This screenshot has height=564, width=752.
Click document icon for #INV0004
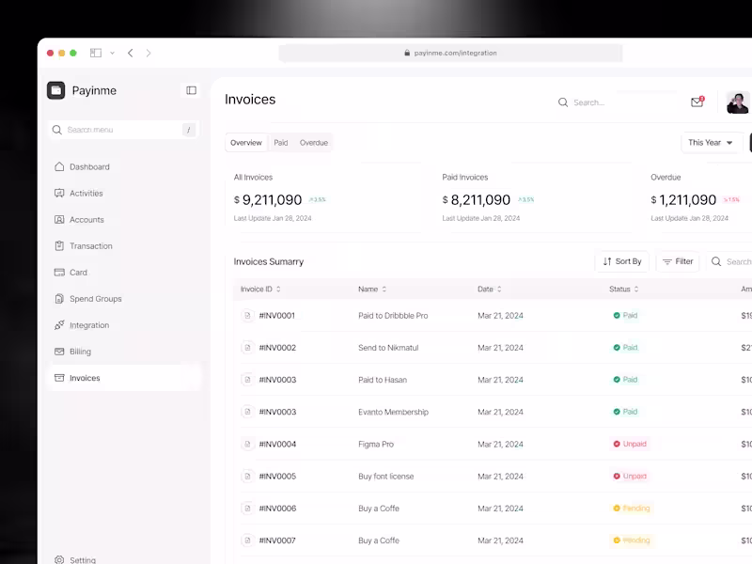click(x=247, y=444)
